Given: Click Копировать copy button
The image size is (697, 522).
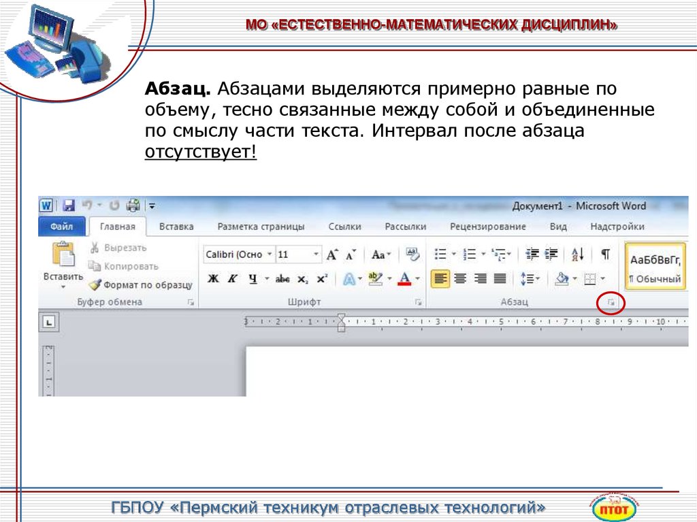Looking at the screenshot, I should [x=123, y=266].
